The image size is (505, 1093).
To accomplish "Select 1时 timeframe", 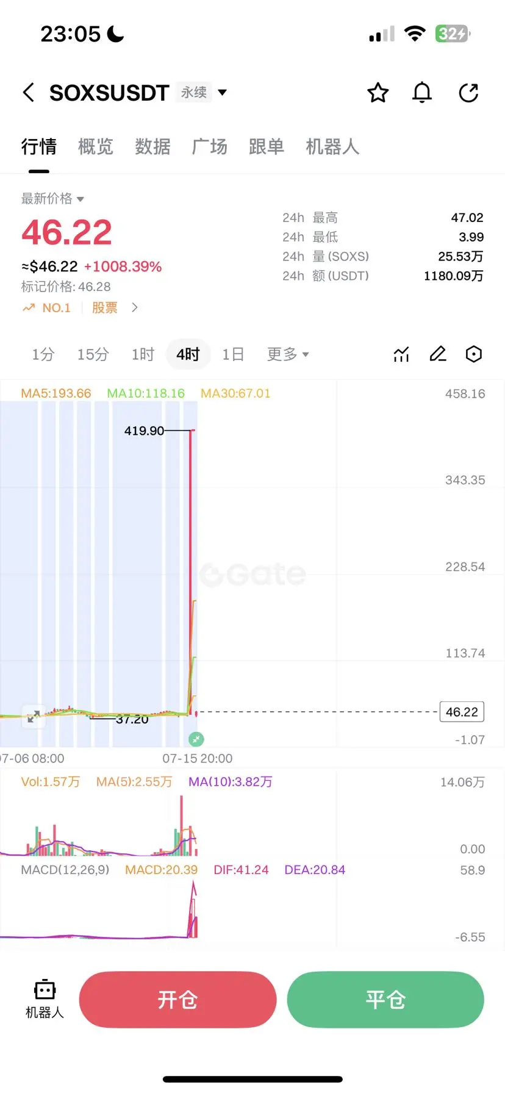I will click(143, 354).
